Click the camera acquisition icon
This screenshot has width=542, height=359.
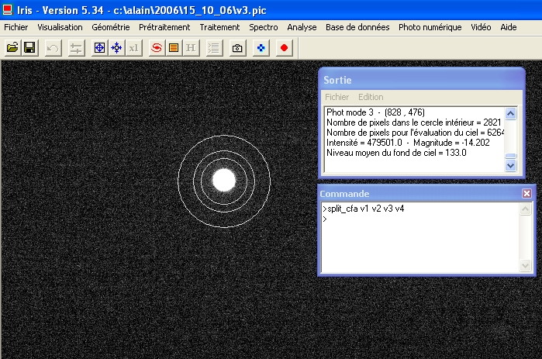pyautogui.click(x=237, y=47)
